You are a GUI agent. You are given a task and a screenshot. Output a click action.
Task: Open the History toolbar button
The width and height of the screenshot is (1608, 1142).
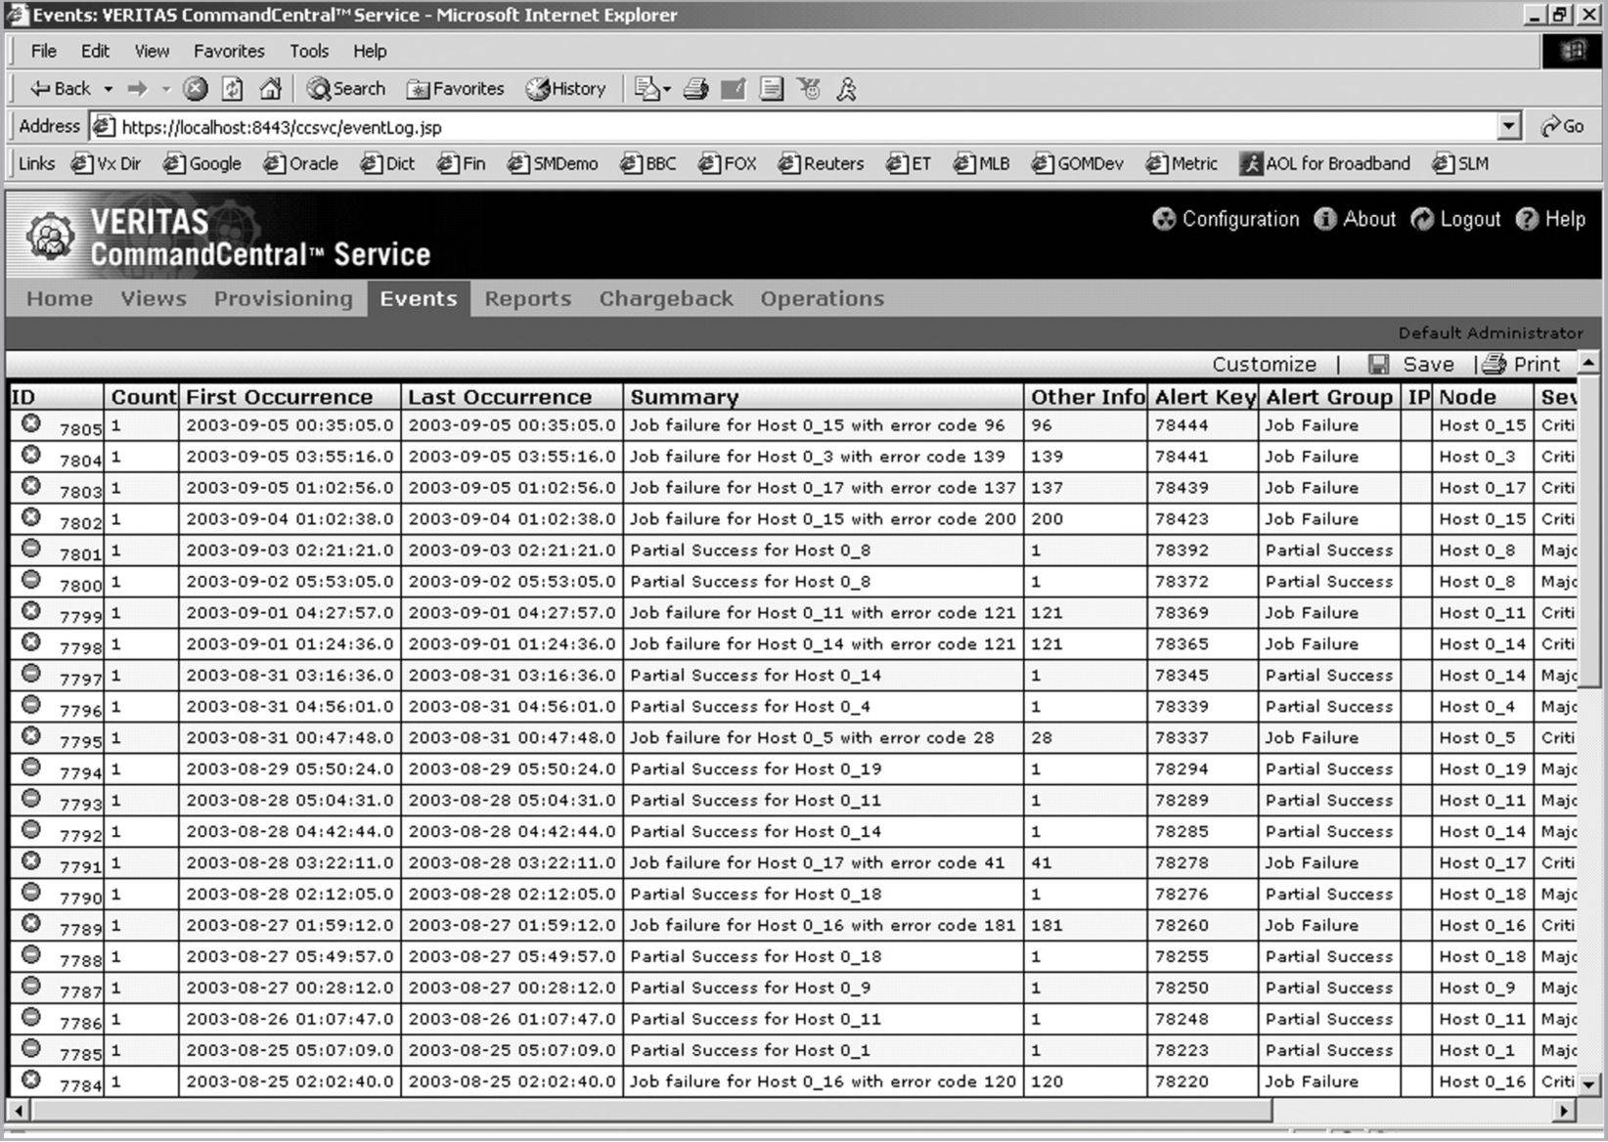click(x=565, y=89)
